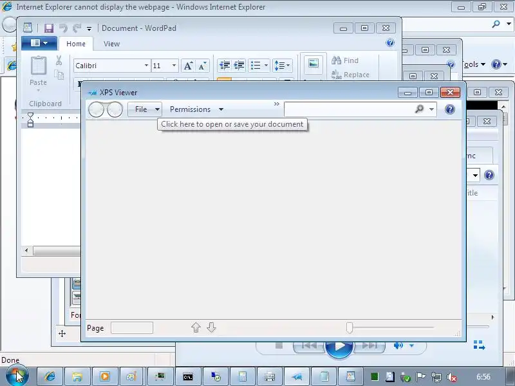Open the font size 11 dropdown
Image resolution: width=515 pixels, height=386 pixels.
(x=174, y=66)
